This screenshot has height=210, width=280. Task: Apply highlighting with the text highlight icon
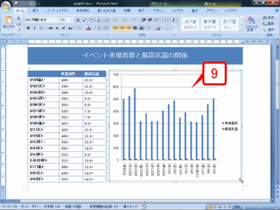(79, 27)
